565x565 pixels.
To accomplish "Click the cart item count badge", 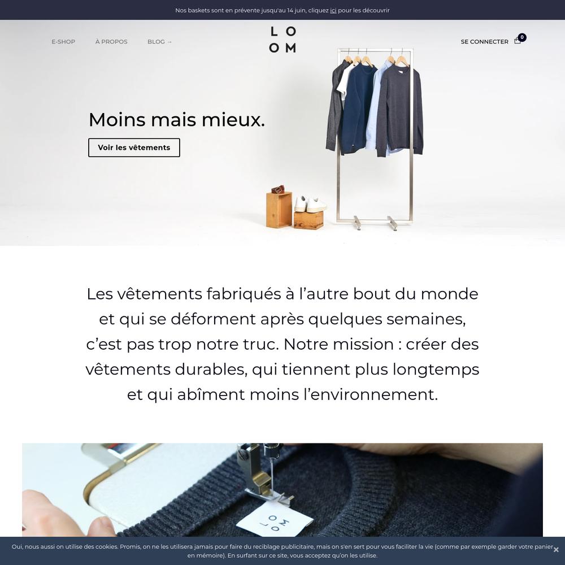I will (521, 37).
